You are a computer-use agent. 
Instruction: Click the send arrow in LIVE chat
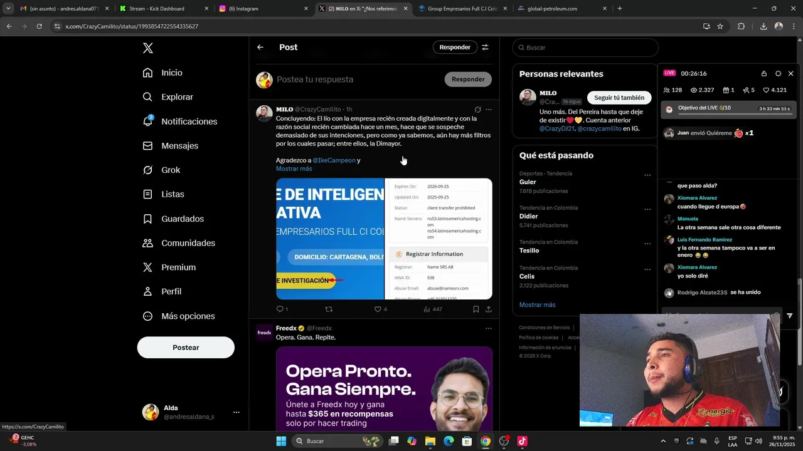point(789,316)
